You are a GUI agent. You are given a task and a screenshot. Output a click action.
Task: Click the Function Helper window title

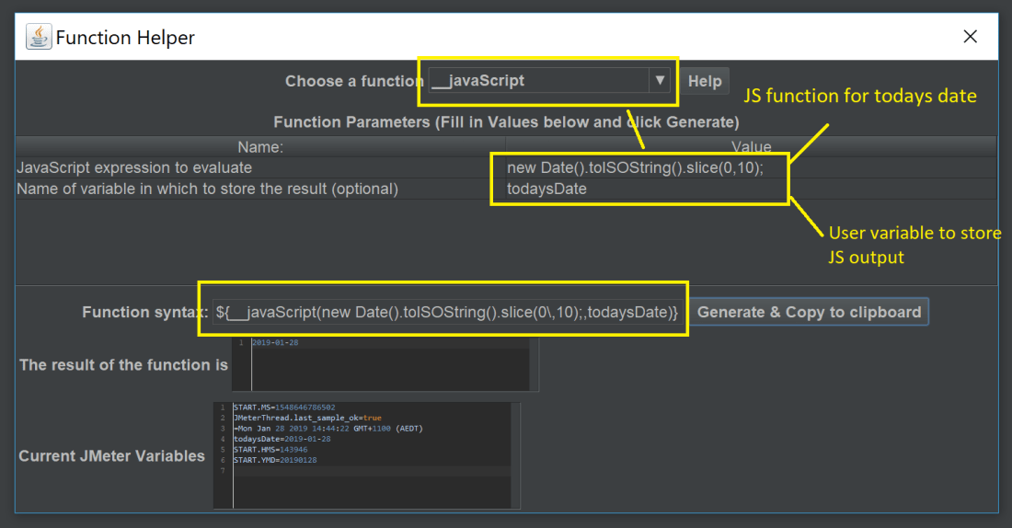point(125,38)
